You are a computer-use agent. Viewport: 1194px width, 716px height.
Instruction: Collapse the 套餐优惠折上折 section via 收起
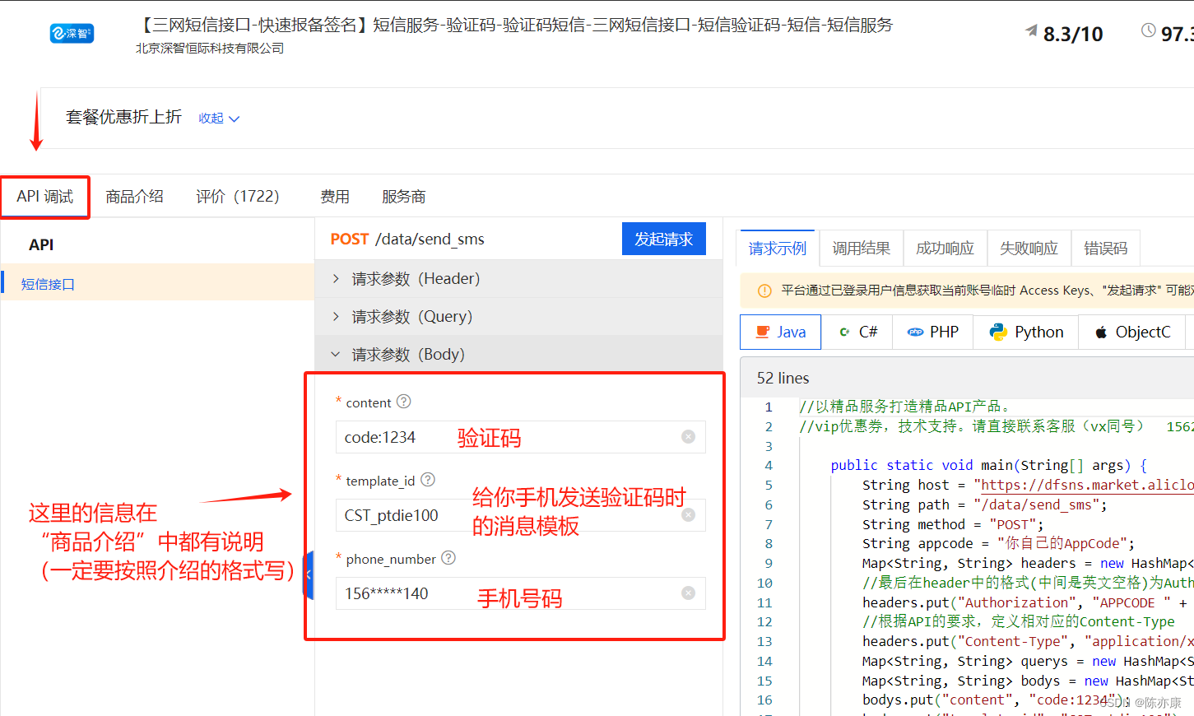(x=219, y=119)
